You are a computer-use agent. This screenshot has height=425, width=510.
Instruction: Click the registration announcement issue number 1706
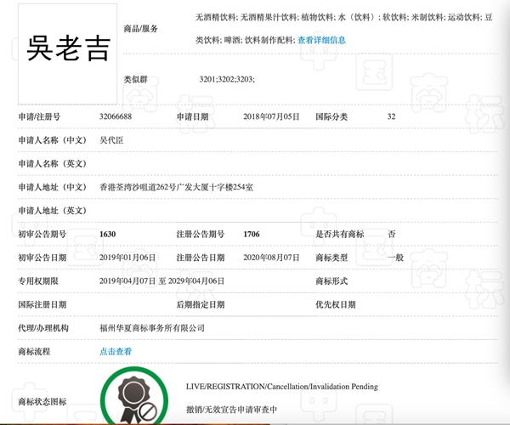[251, 234]
